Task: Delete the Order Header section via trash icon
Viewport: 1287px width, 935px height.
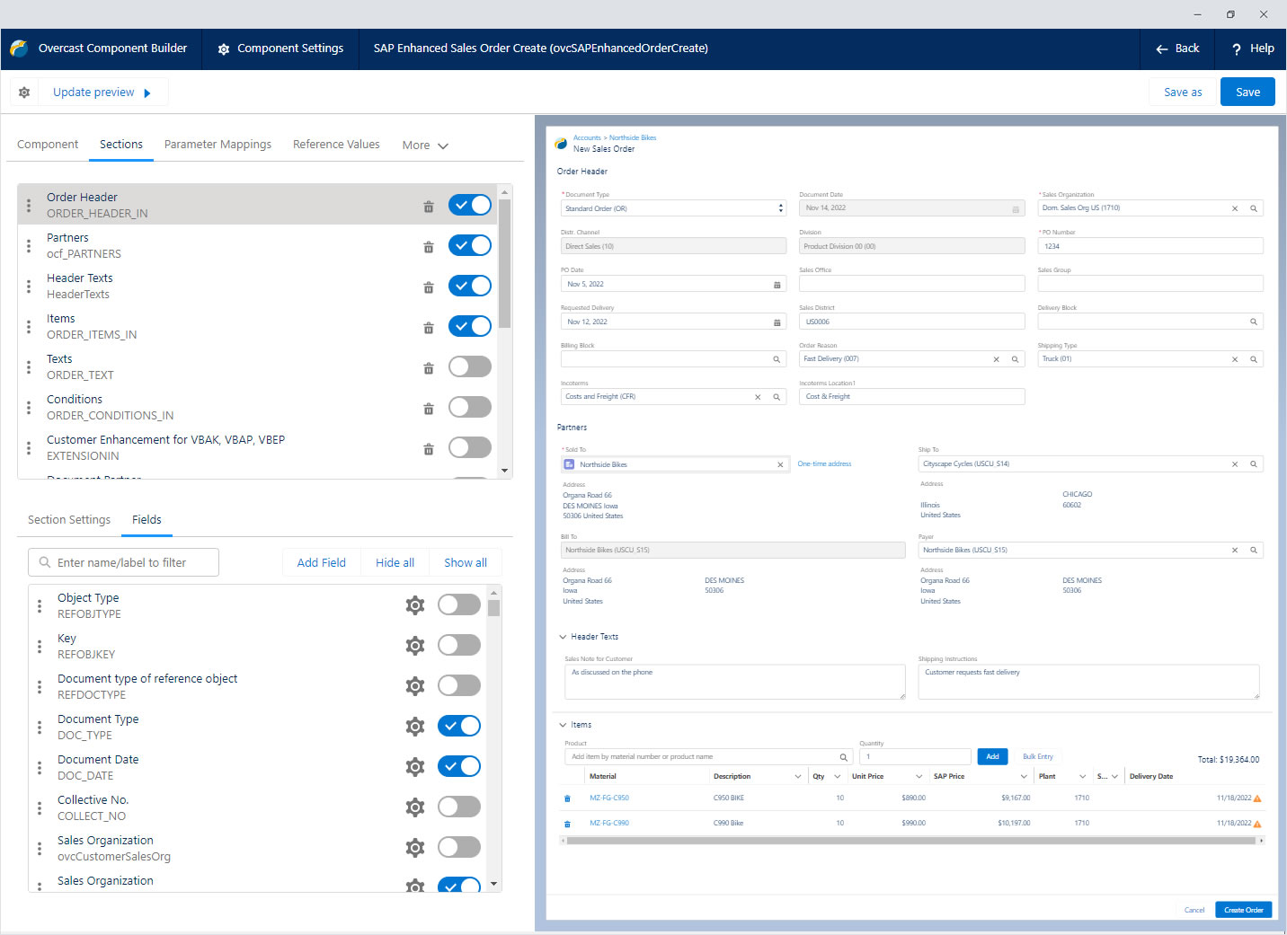Action: (x=429, y=207)
